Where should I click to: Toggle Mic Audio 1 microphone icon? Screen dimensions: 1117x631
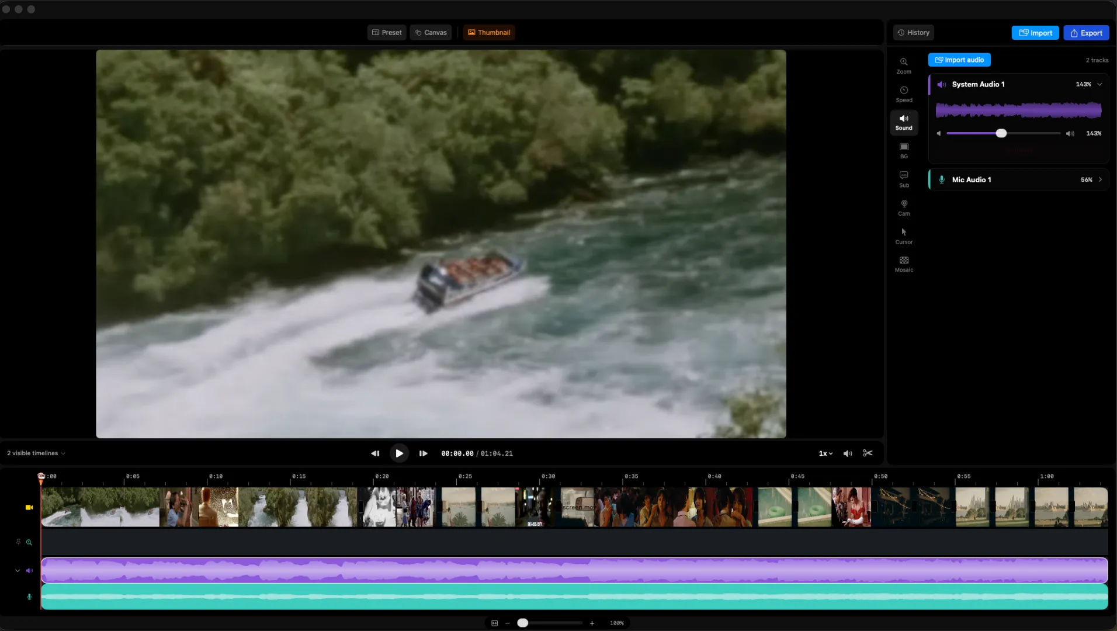pyautogui.click(x=941, y=180)
